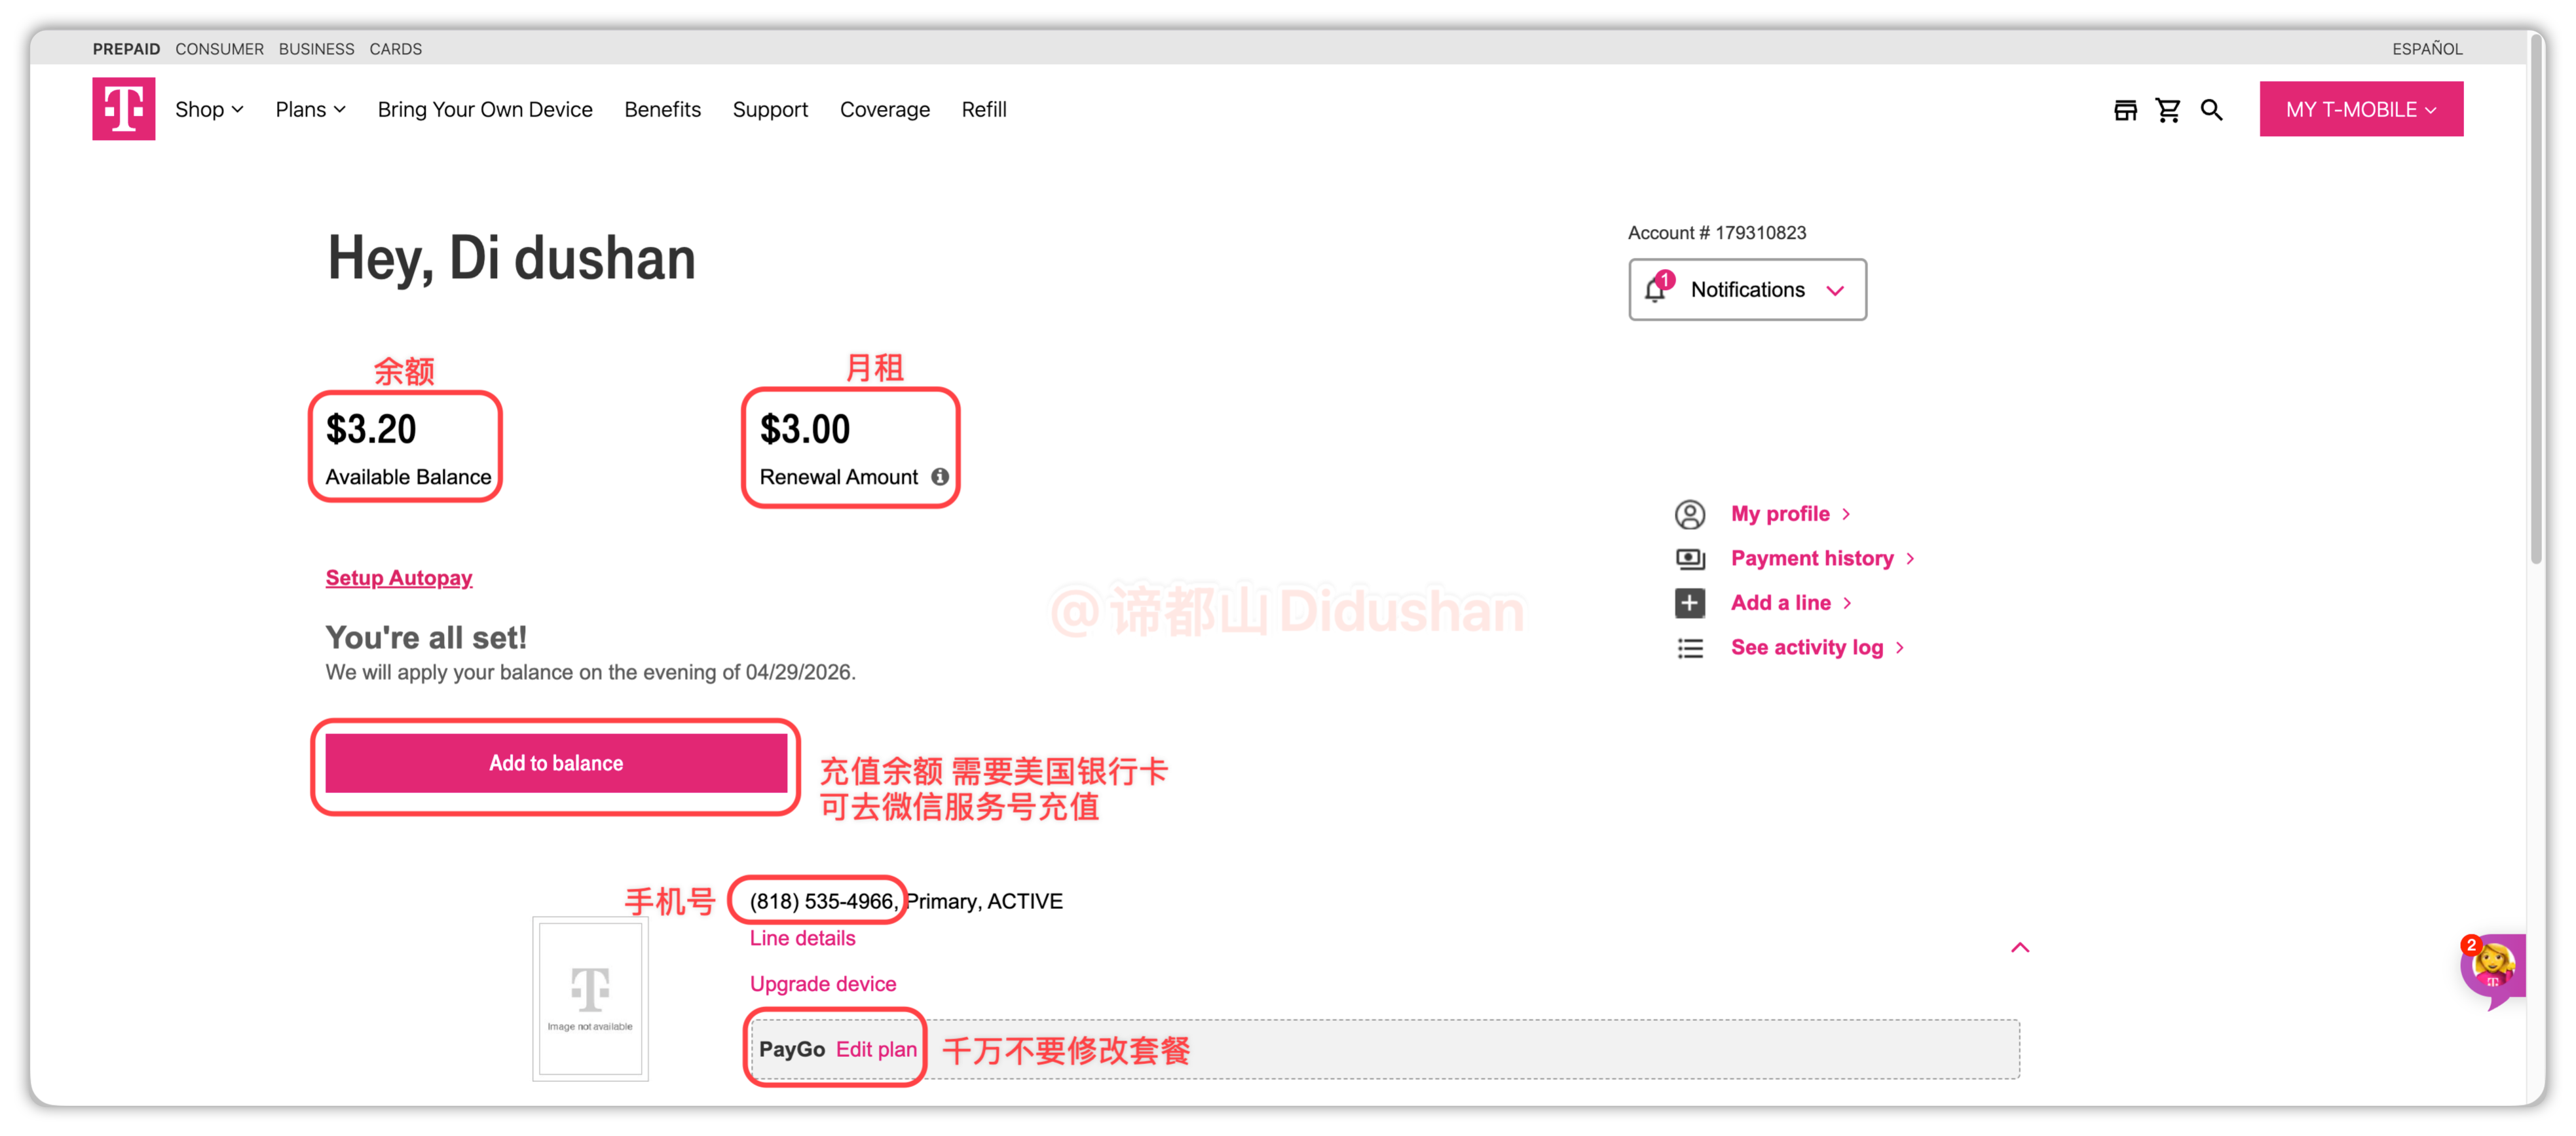This screenshot has width=2576, height=1136.
Task: View the Coverage page
Action: pyautogui.click(x=885, y=110)
